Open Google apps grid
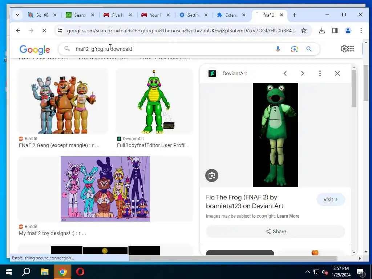The width and height of the screenshot is (372, 279). tap(351, 49)
